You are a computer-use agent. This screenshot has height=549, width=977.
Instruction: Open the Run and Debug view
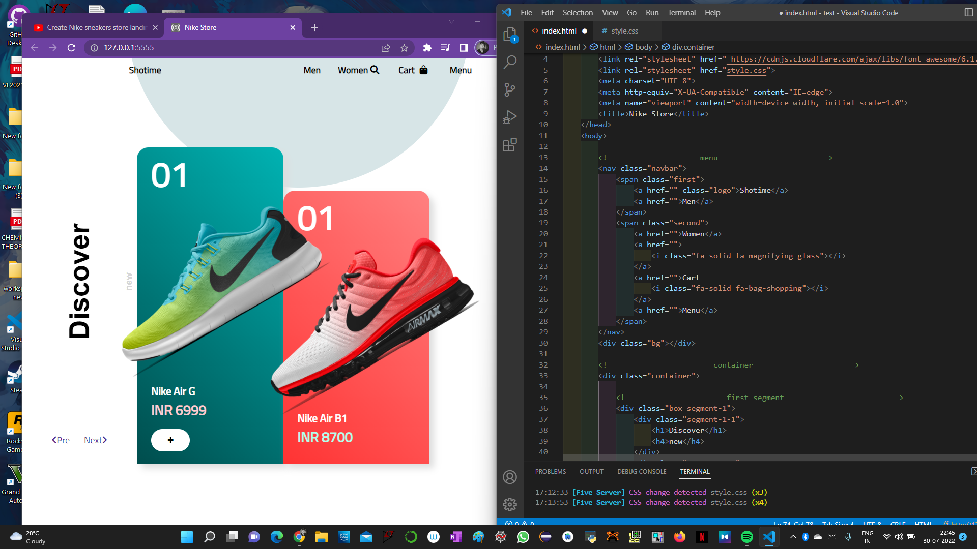point(509,117)
